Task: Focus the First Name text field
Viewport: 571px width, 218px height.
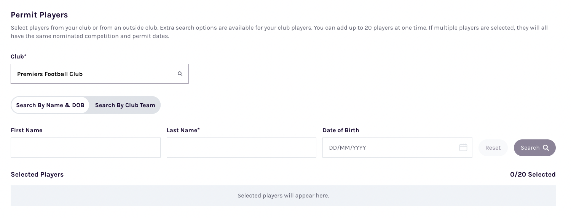Action: 86,148
